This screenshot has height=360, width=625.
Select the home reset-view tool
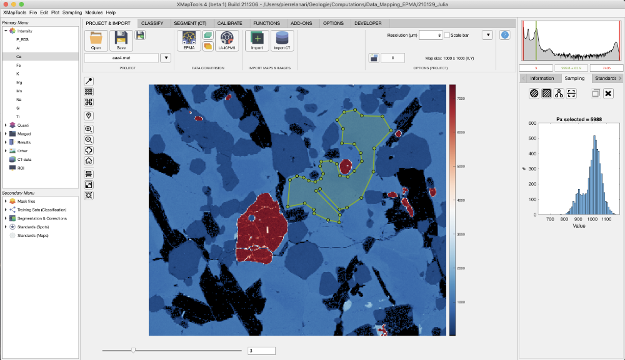89,161
